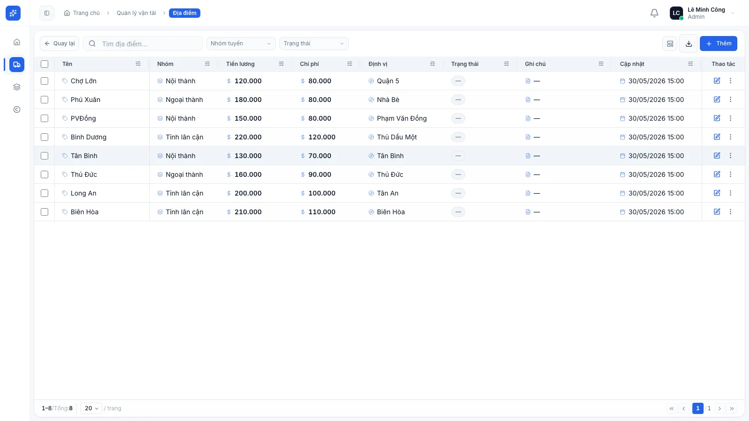The image size is (749, 421).
Task: Go to Trang chủ breadcrumb
Action: coord(82,13)
